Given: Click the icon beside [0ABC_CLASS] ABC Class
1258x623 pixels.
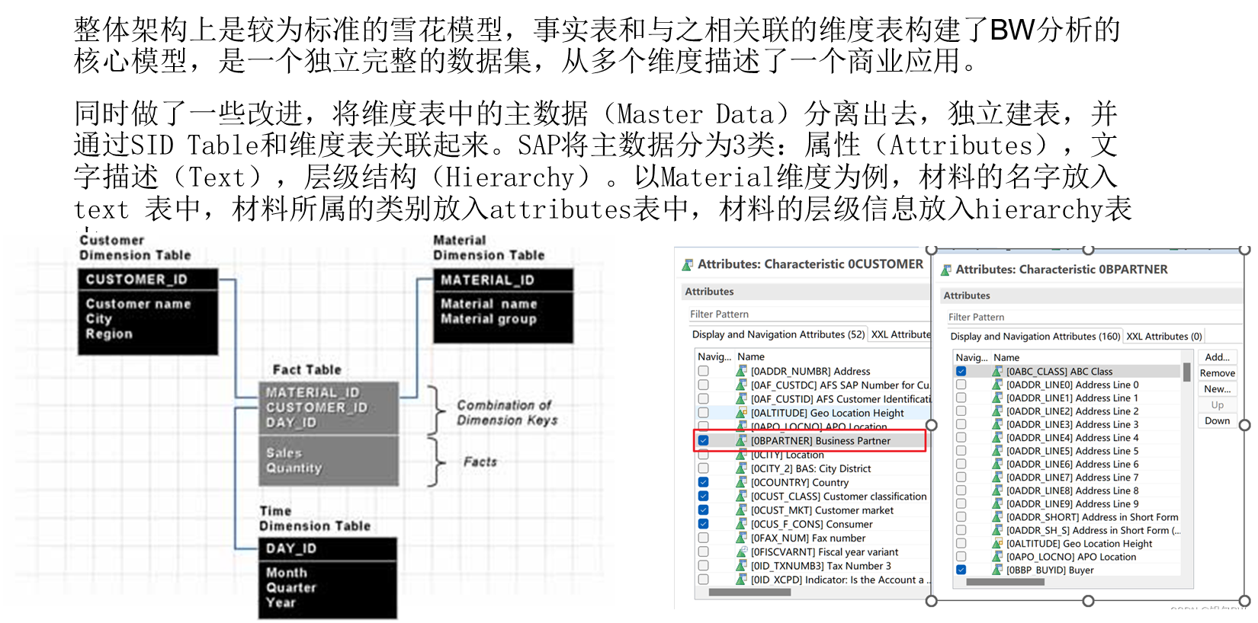Looking at the screenshot, I should [x=996, y=372].
